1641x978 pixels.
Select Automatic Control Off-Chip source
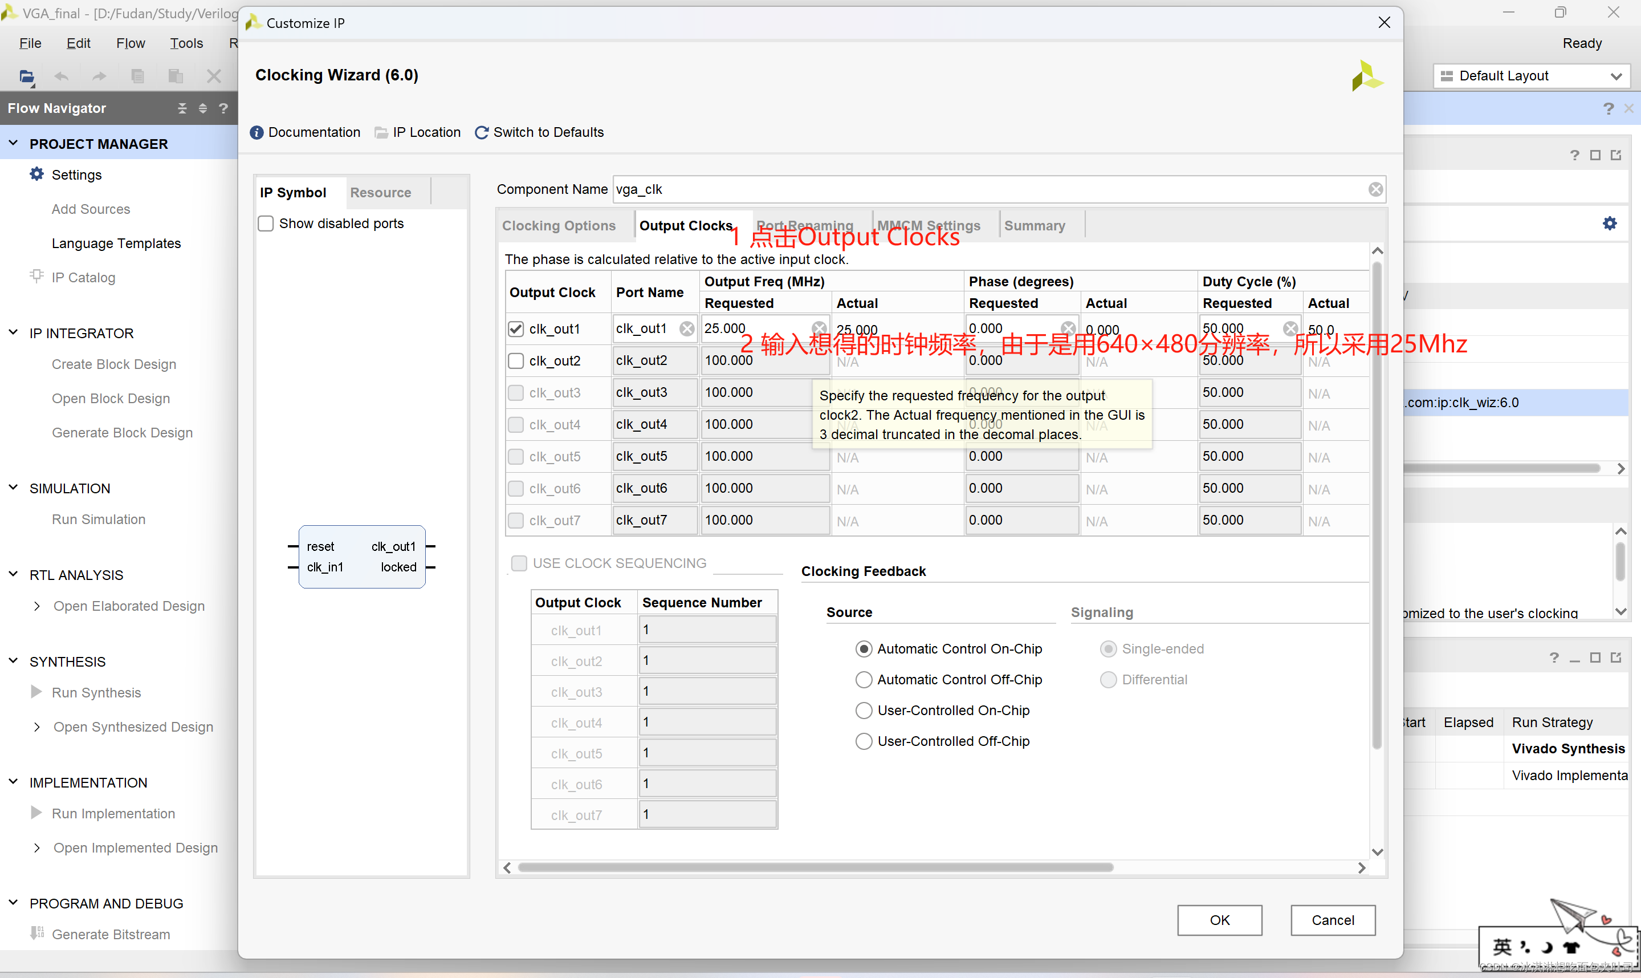pyautogui.click(x=864, y=679)
